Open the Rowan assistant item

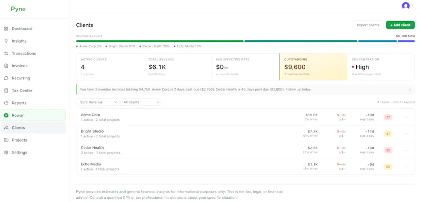coord(33,115)
